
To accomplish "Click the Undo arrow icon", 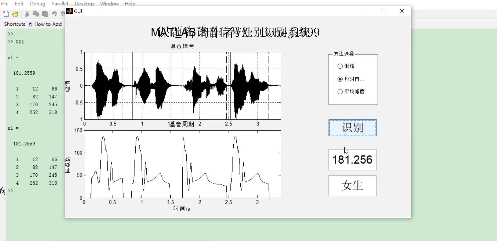I will 54,14.
